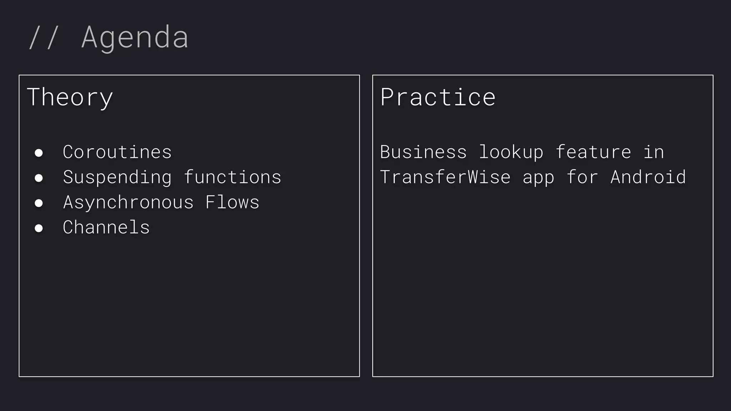This screenshot has width=731, height=411.
Task: Click the word "Business" in Practice text
Action: pos(423,152)
